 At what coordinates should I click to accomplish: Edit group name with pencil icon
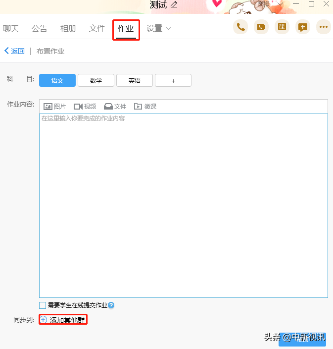[174, 4]
